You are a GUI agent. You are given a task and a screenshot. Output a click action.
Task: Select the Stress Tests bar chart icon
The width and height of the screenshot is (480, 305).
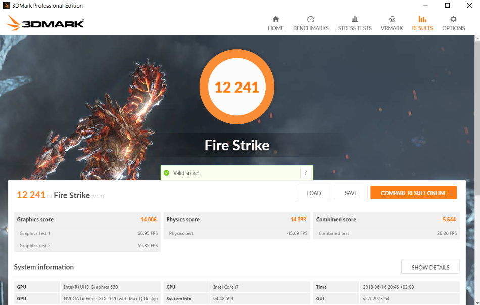[x=355, y=19]
